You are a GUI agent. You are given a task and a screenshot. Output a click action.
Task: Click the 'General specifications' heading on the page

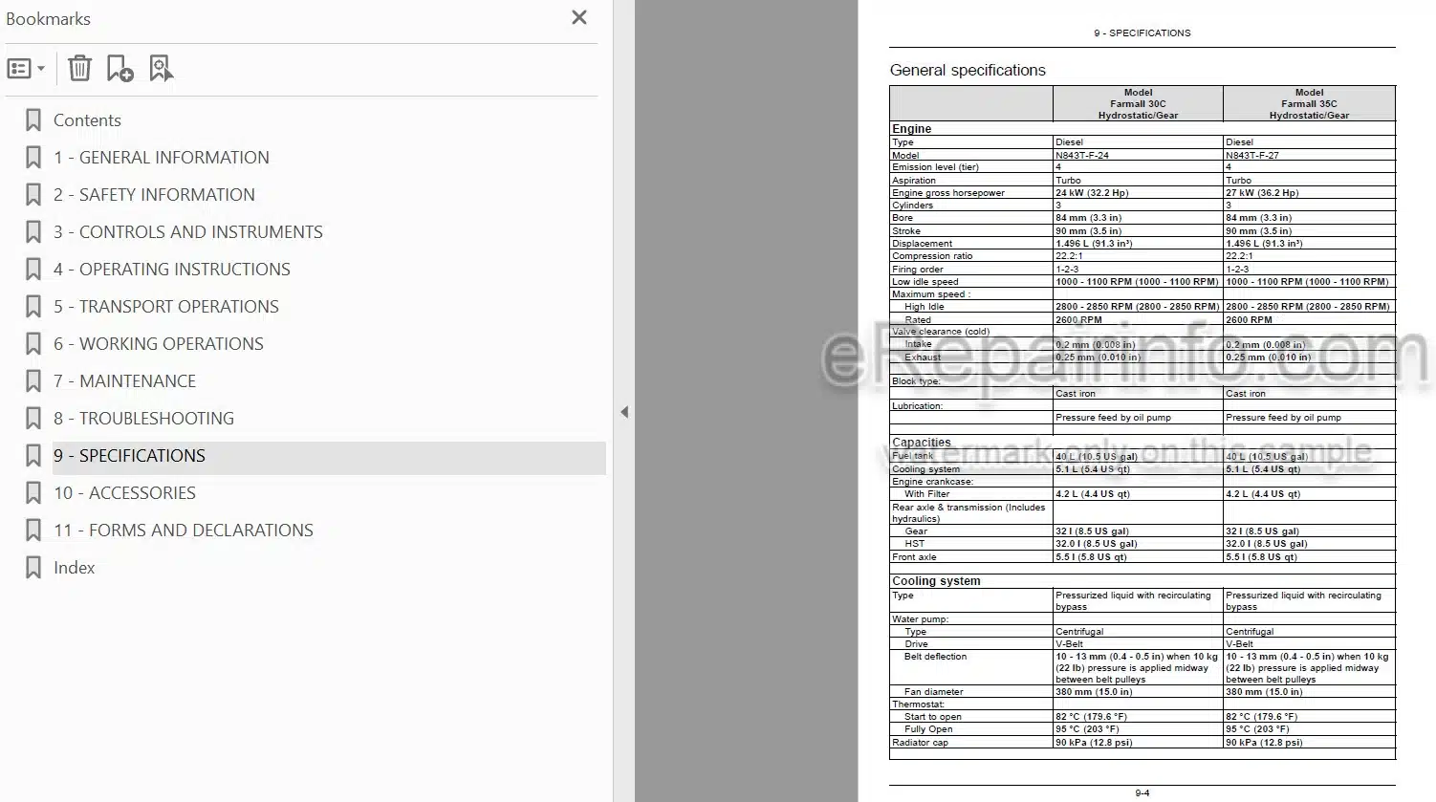pos(968,70)
